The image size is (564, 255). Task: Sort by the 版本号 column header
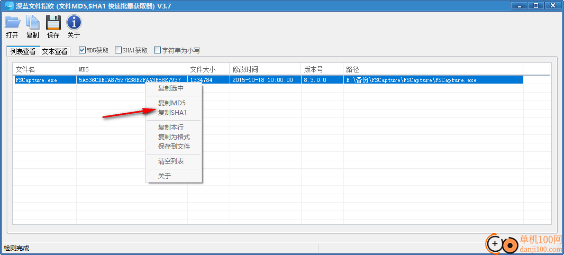pos(322,69)
